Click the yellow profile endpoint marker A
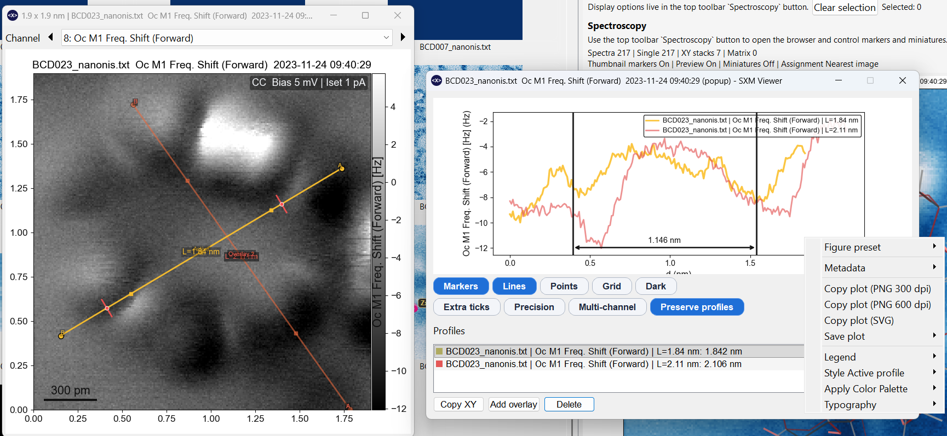 coord(342,168)
